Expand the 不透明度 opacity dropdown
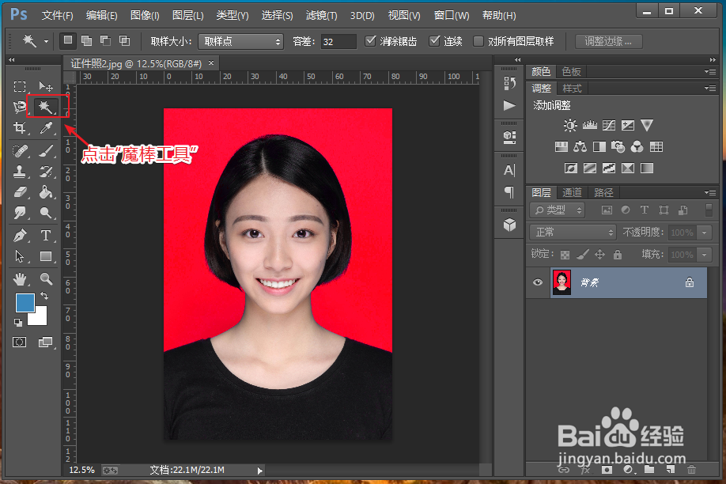The height and width of the screenshot is (484, 726). tap(702, 232)
